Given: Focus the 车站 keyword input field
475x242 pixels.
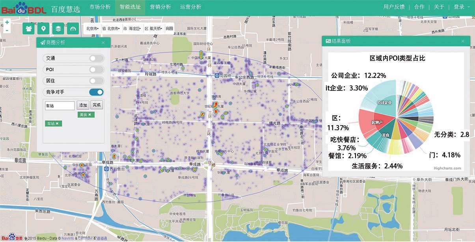Looking at the screenshot, I should 60,105.
